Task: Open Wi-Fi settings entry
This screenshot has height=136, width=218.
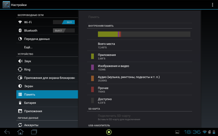Action: click(47, 22)
